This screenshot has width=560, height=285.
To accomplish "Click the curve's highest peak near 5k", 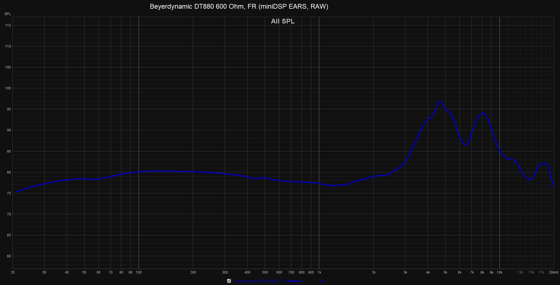I will coord(440,102).
